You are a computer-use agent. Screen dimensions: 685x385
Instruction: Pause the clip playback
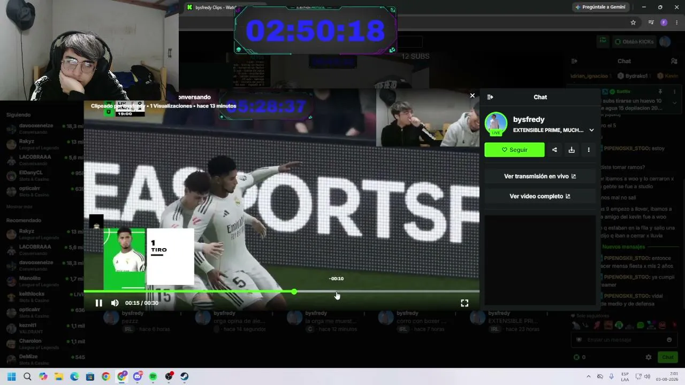(x=99, y=303)
